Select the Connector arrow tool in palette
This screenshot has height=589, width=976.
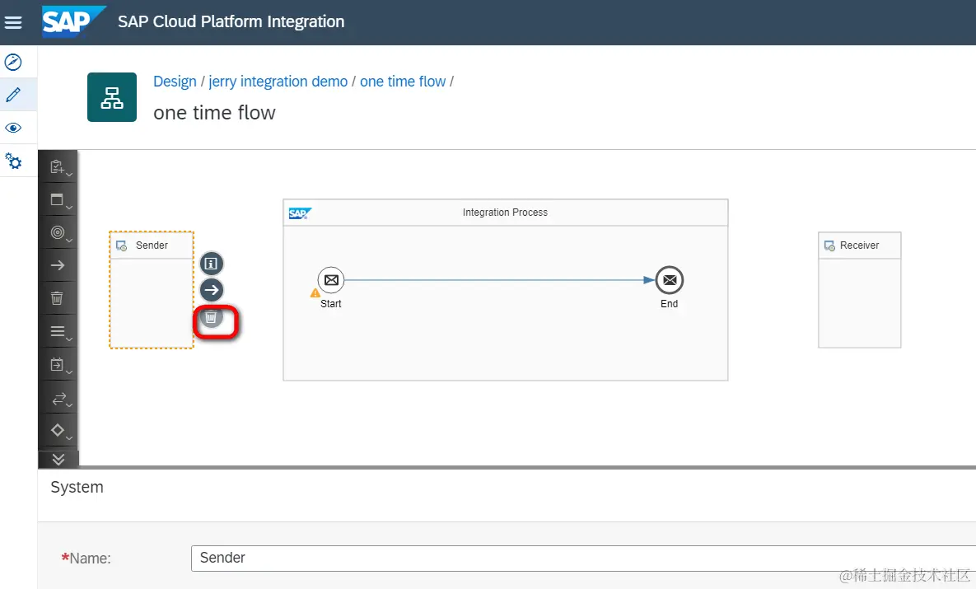click(x=58, y=265)
